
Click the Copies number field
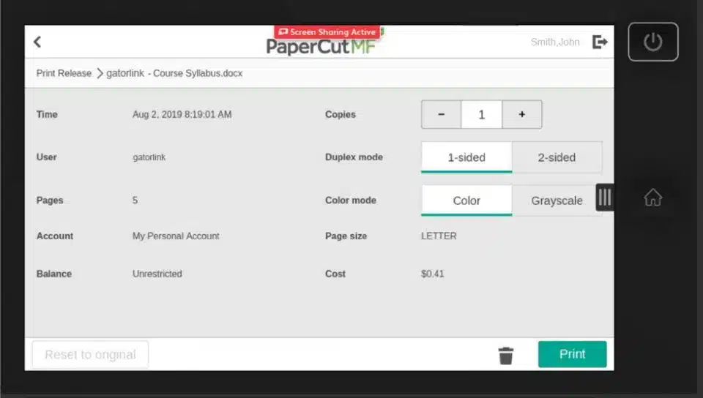click(x=481, y=115)
